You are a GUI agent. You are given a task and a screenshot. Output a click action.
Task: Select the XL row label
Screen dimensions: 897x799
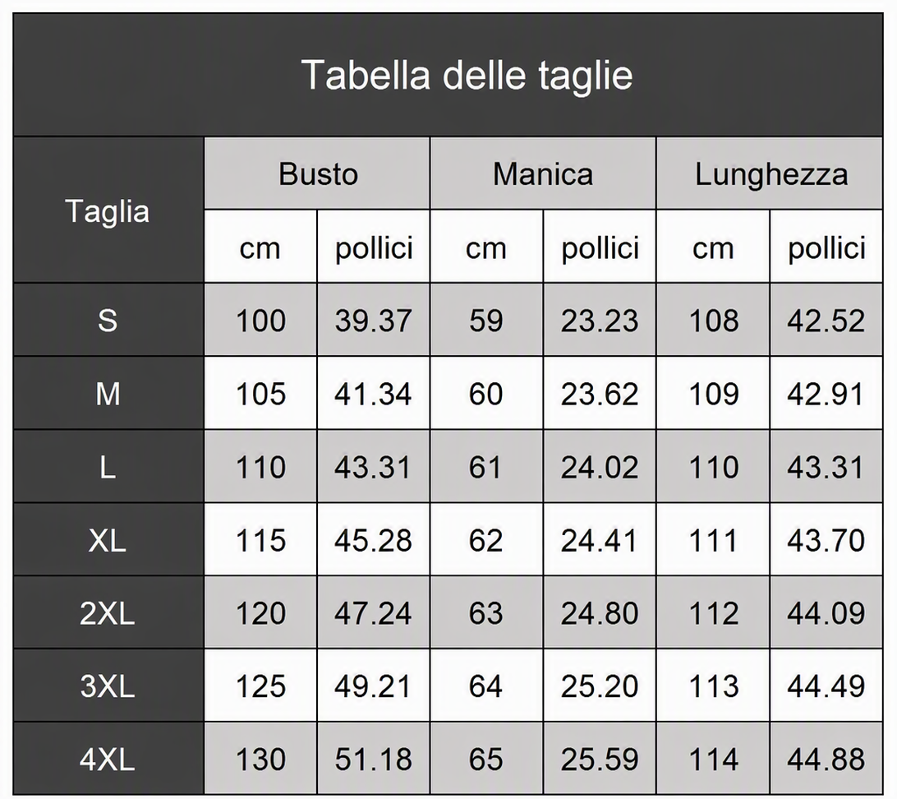[108, 540]
